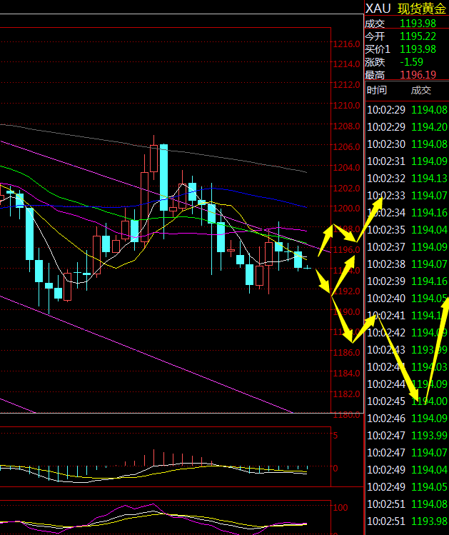Select tick row 10:02:49 priced 1194.05
The image size is (449, 535).
(x=407, y=487)
